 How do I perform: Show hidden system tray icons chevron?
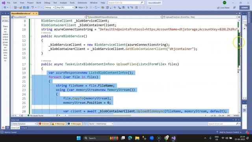205,138
